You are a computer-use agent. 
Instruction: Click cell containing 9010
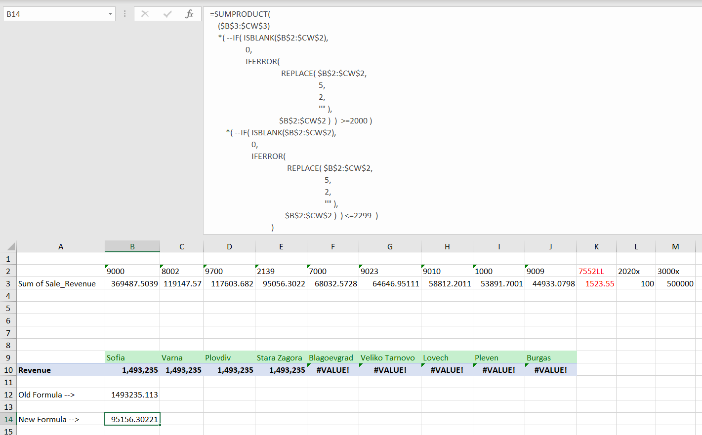(x=447, y=271)
